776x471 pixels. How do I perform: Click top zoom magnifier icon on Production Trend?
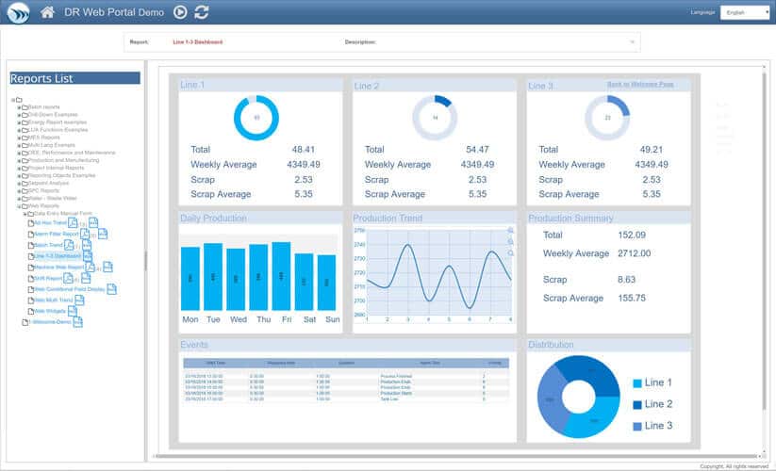510,230
